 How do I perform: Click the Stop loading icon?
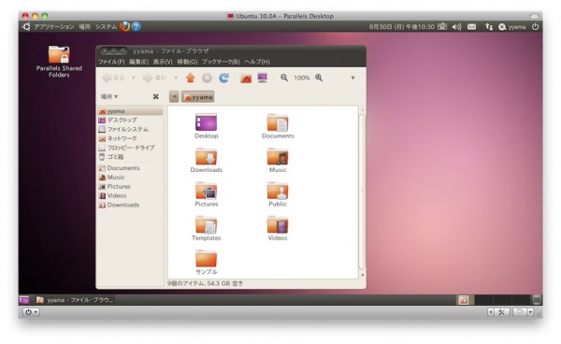[207, 78]
